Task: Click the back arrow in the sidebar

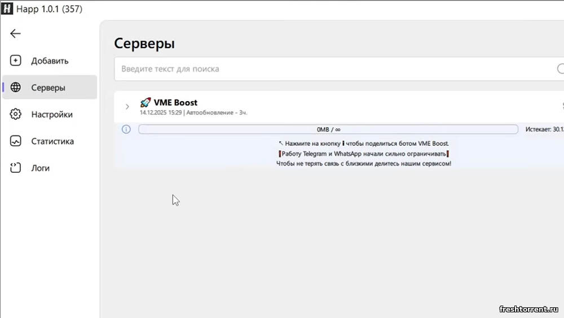Action: pyautogui.click(x=15, y=33)
